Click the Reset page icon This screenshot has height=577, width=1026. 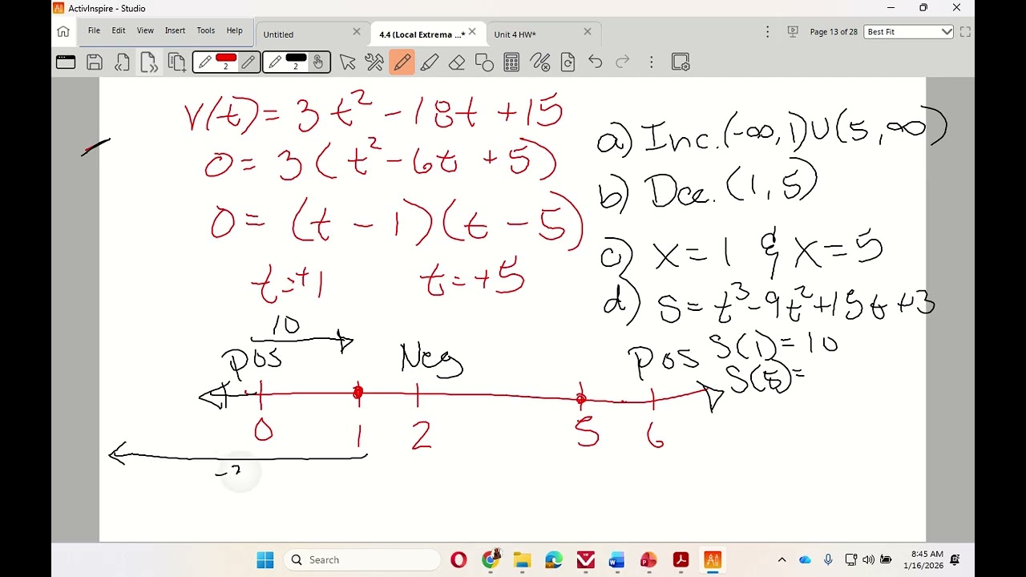[568, 63]
